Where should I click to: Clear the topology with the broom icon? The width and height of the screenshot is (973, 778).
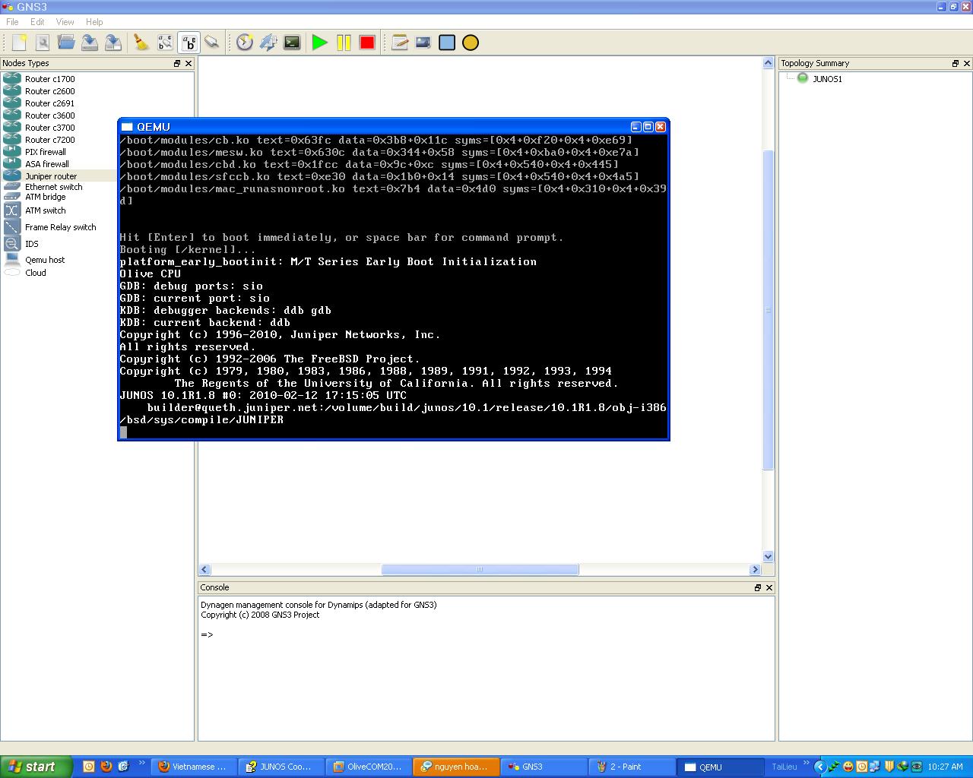coord(141,43)
